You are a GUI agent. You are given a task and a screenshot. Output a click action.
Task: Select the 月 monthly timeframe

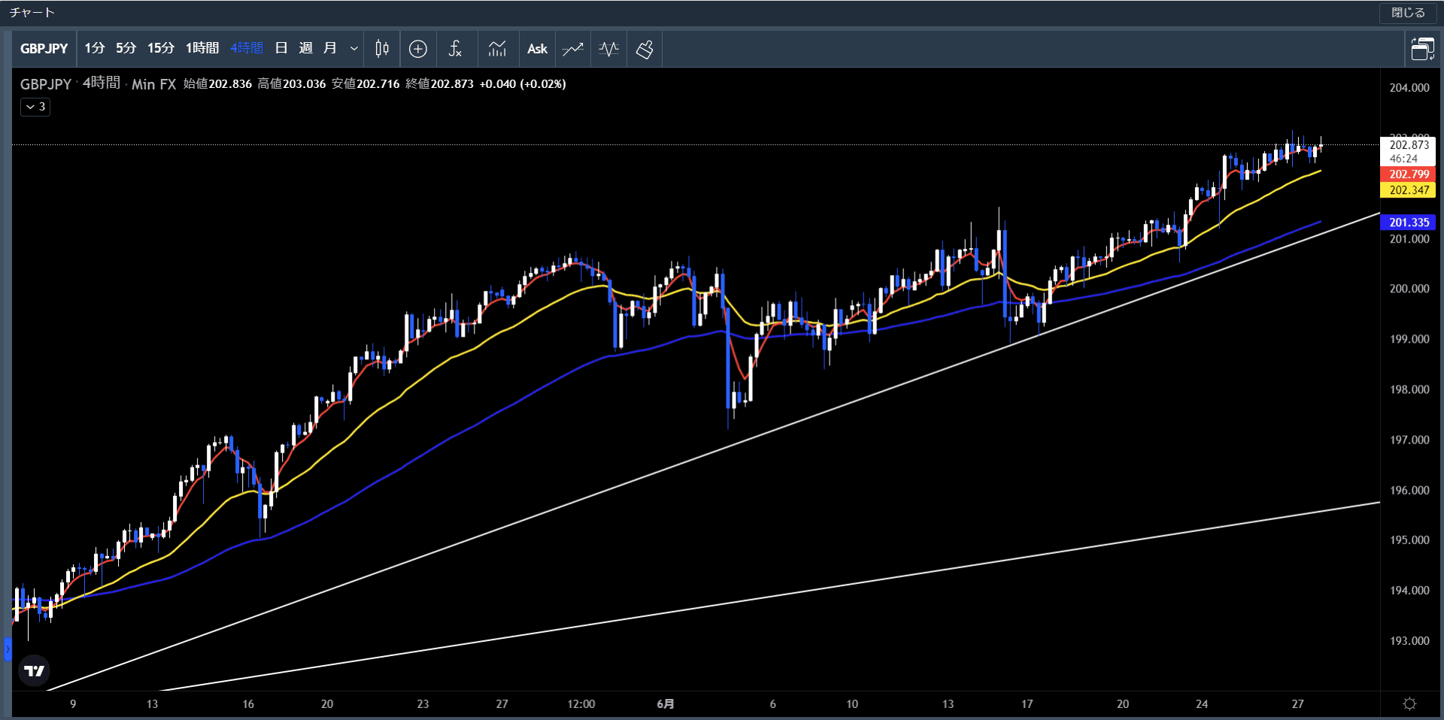click(x=329, y=48)
